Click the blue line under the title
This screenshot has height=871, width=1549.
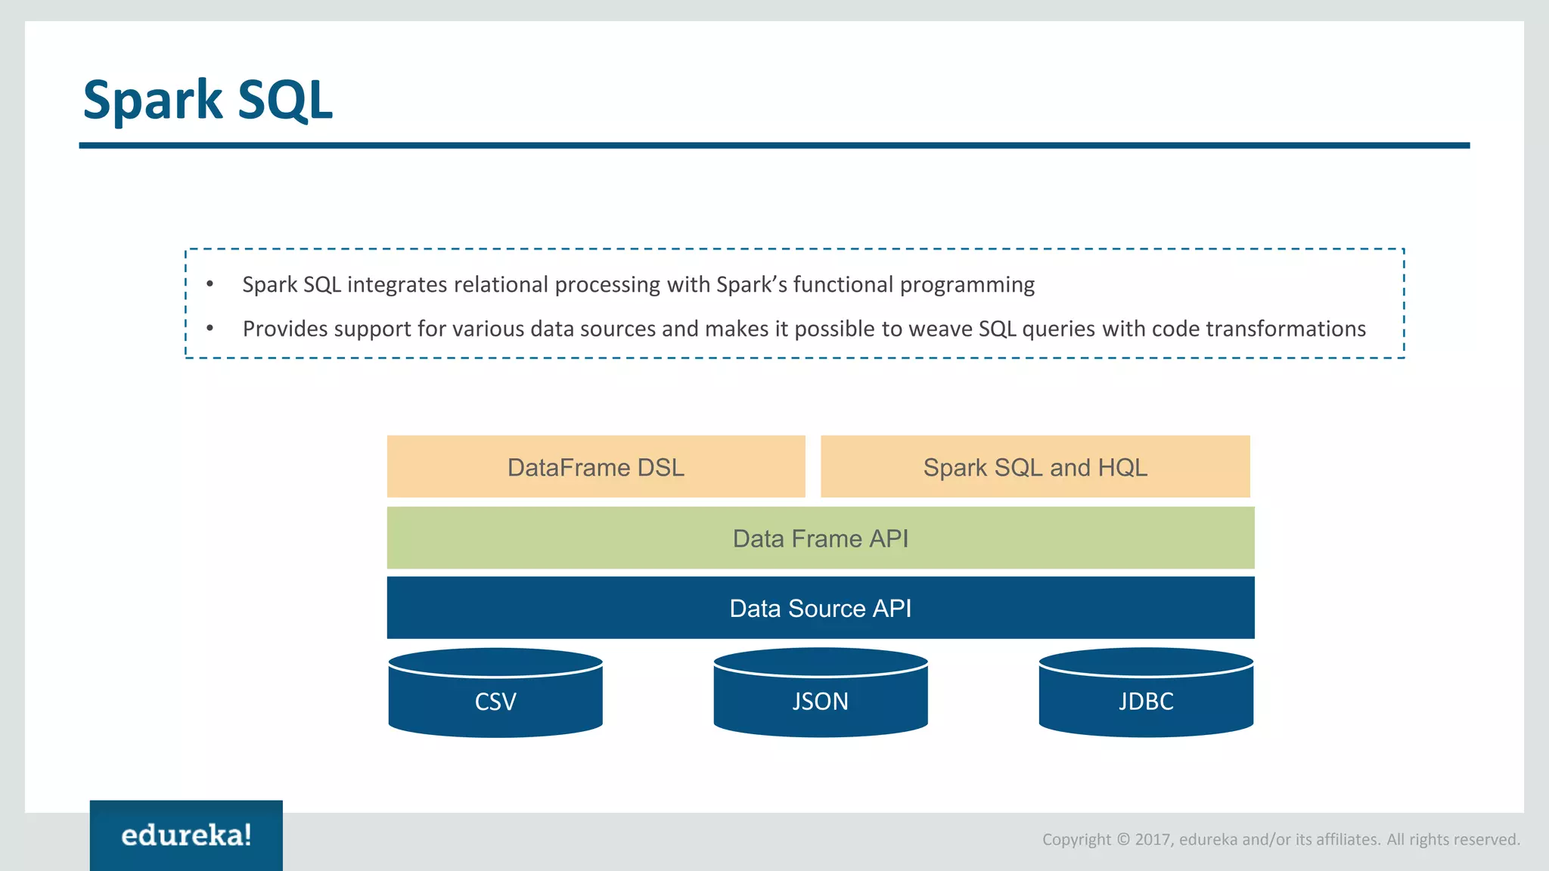point(774,145)
